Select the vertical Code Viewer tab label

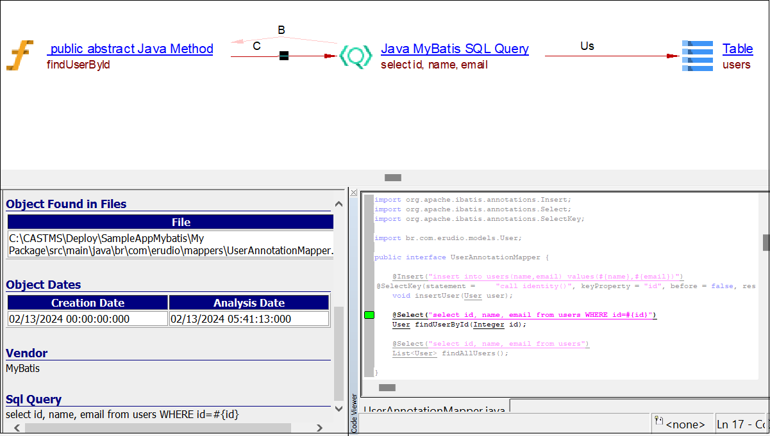click(355, 413)
